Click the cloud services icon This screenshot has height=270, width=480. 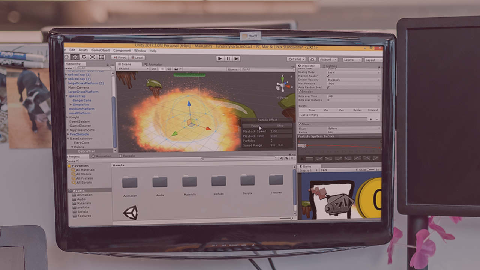[312, 60]
